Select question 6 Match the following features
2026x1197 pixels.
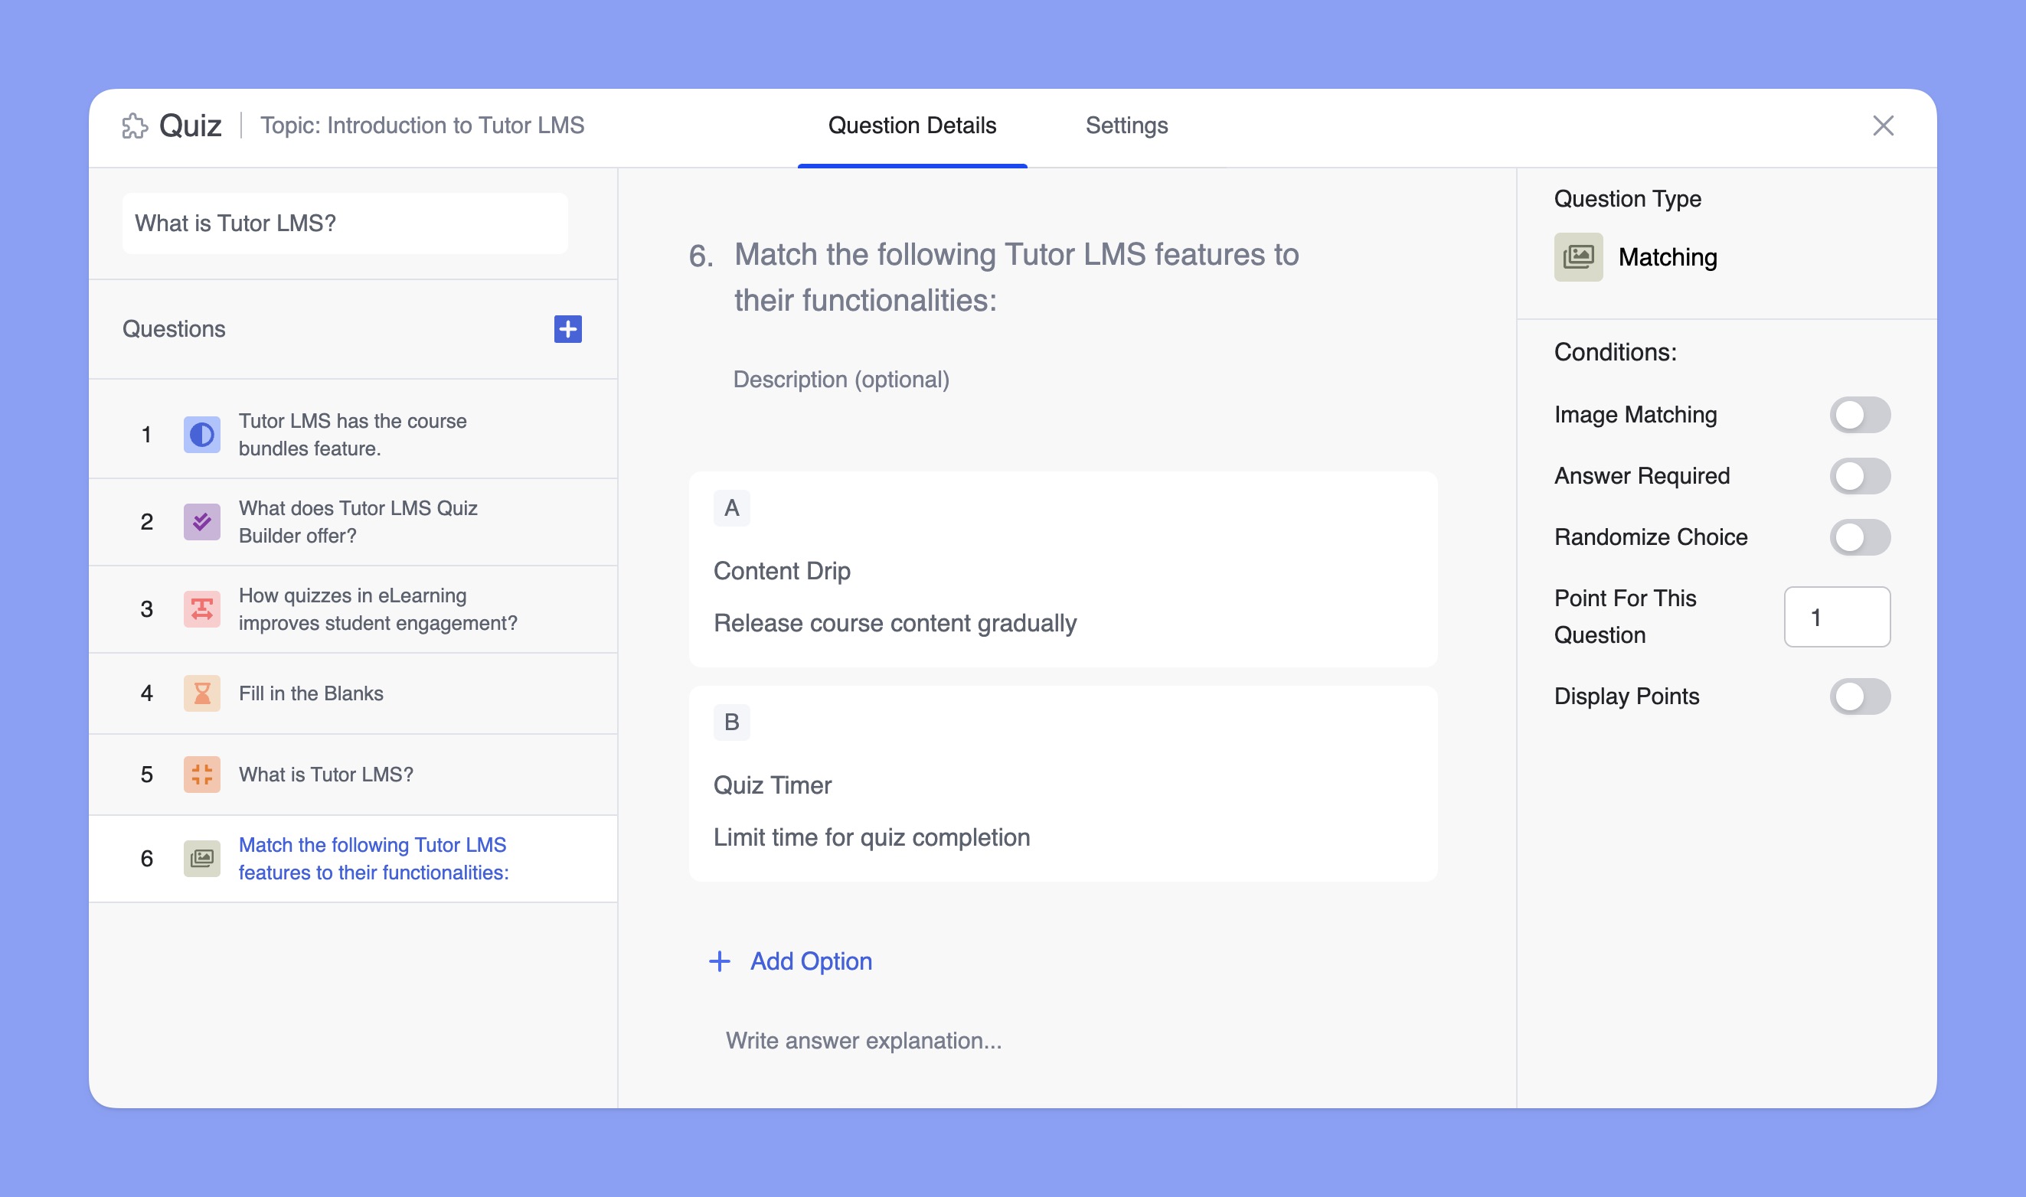[352, 858]
